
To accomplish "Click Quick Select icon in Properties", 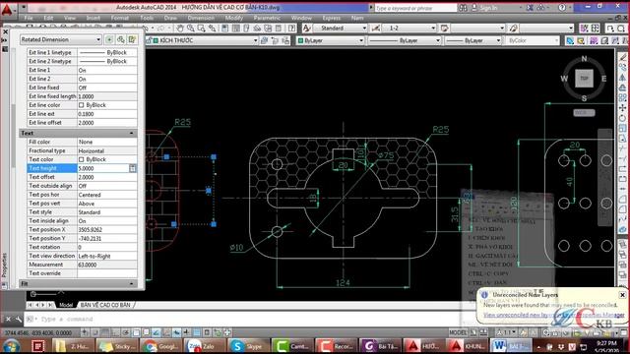I will point(132,39).
